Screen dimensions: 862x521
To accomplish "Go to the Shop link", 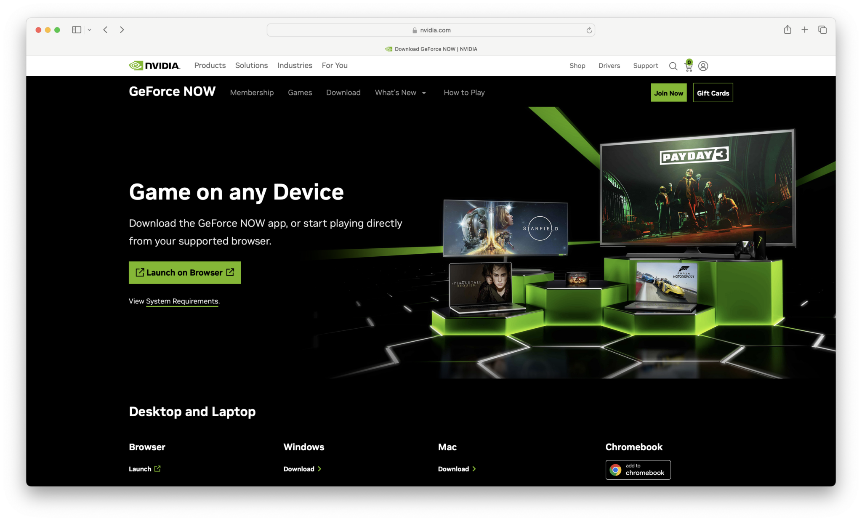I will 577,66.
